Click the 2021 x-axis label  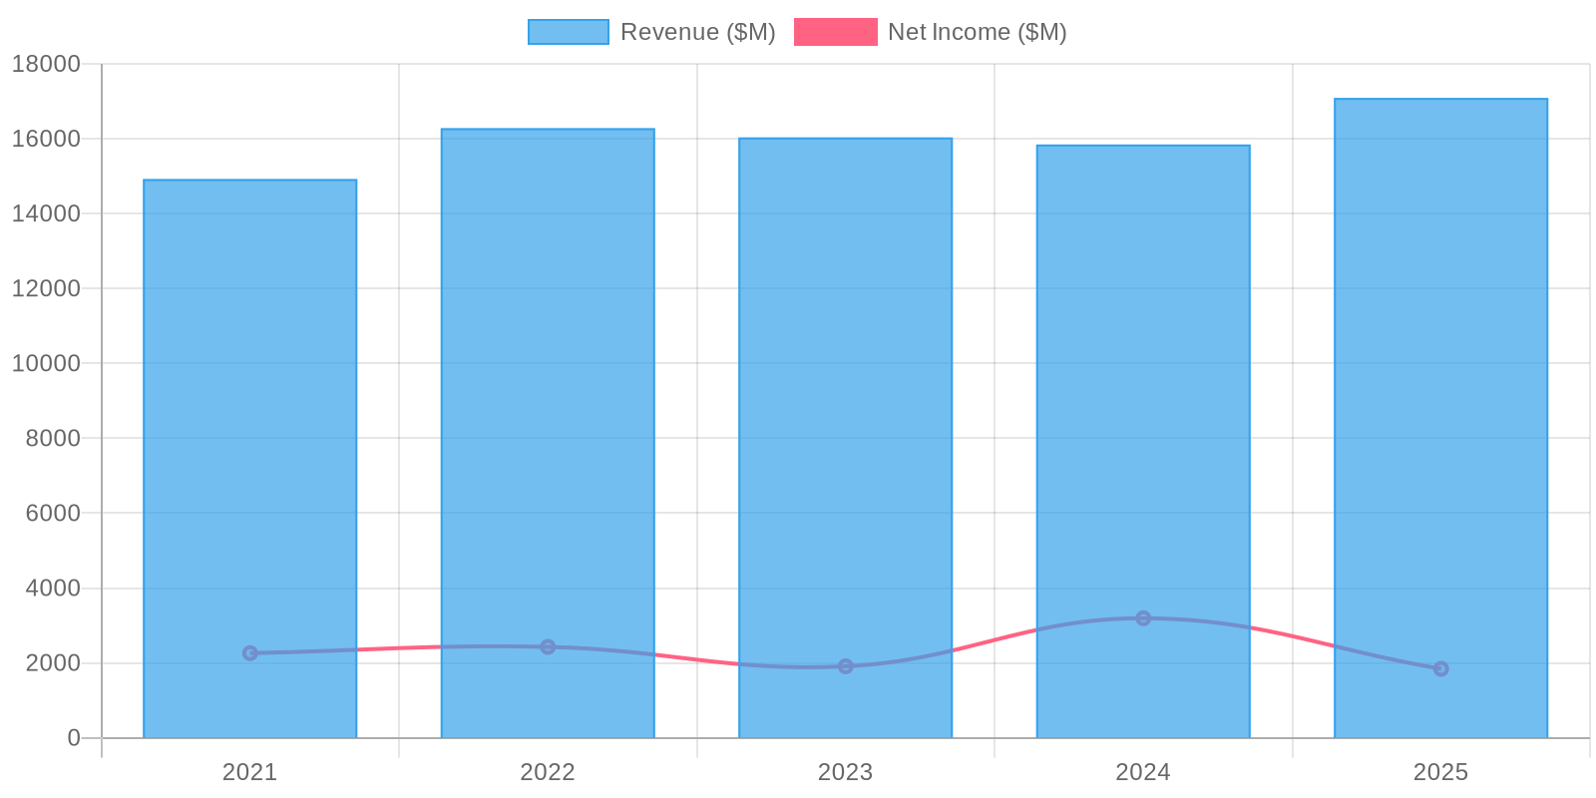pos(249,772)
